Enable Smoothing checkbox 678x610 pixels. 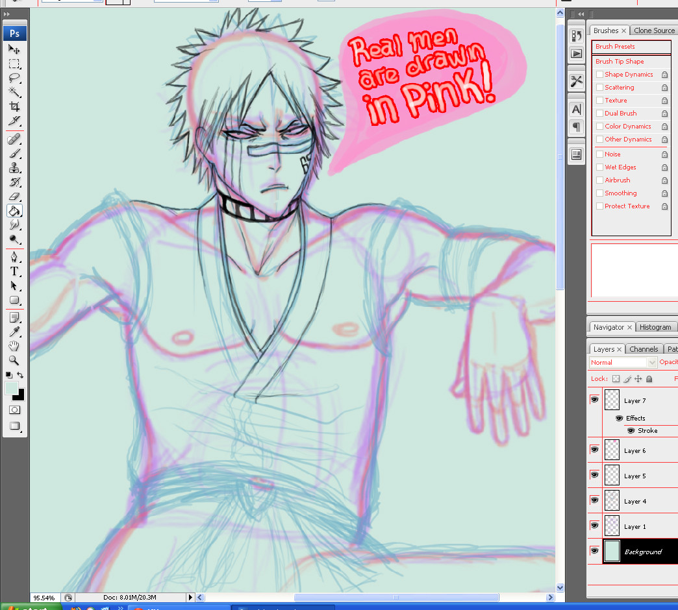[x=599, y=193]
